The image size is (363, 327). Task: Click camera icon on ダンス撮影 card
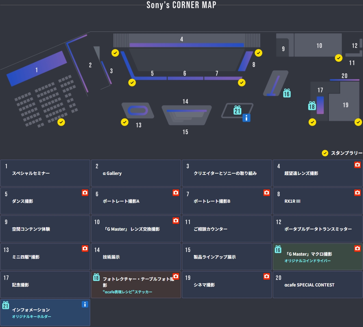85,193
